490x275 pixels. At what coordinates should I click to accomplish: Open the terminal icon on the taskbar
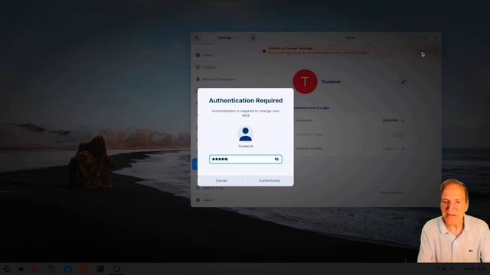click(x=100, y=269)
